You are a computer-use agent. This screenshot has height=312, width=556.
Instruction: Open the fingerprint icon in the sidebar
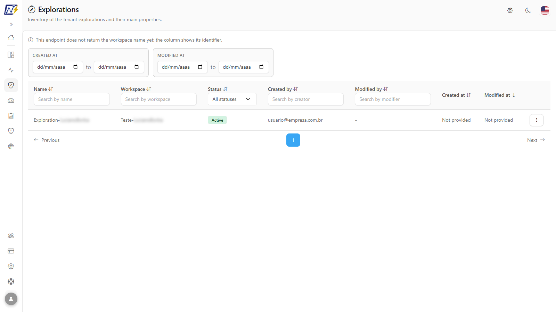11,146
